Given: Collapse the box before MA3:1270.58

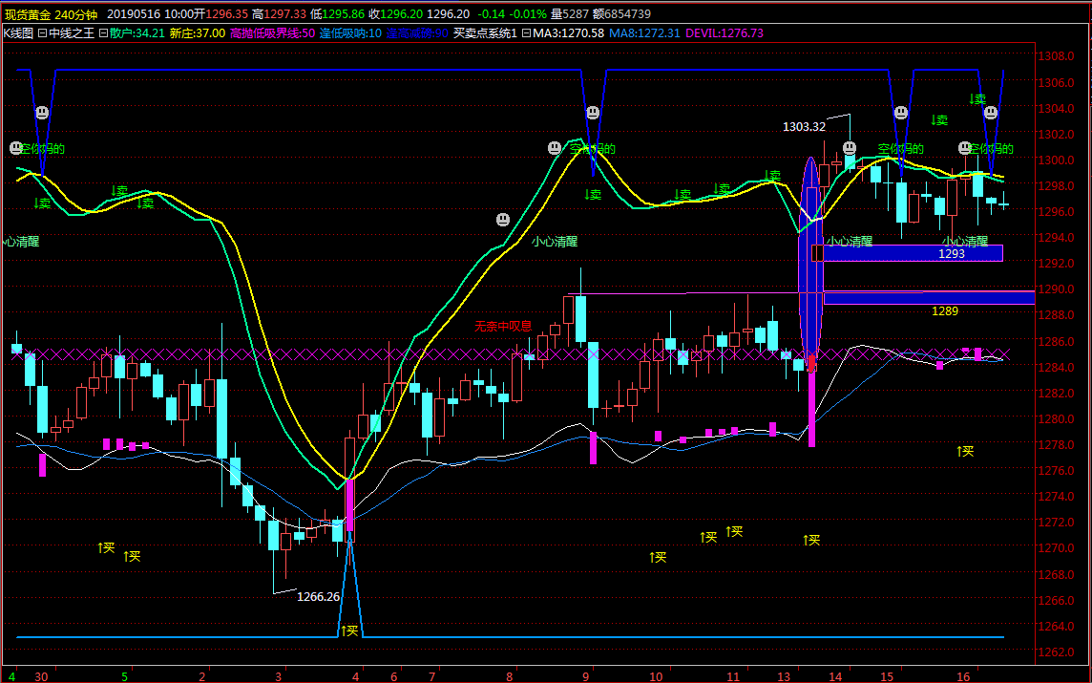Looking at the screenshot, I should coord(526,32).
